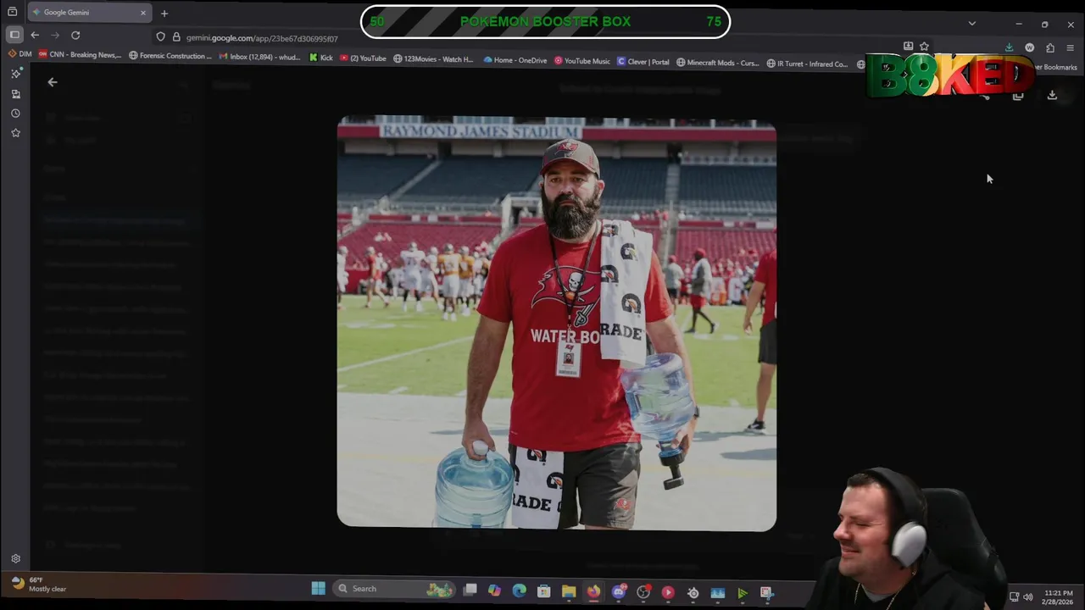Select the Google Gemini tab
The image size is (1085, 610).
click(x=89, y=13)
